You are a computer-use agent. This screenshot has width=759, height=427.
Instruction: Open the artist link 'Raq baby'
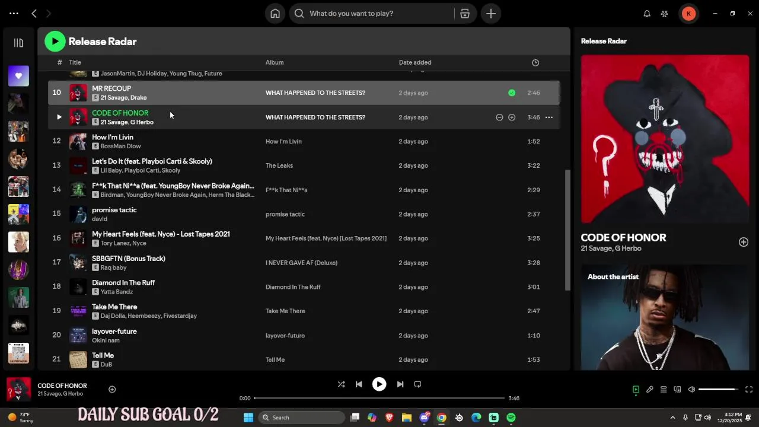(113, 267)
